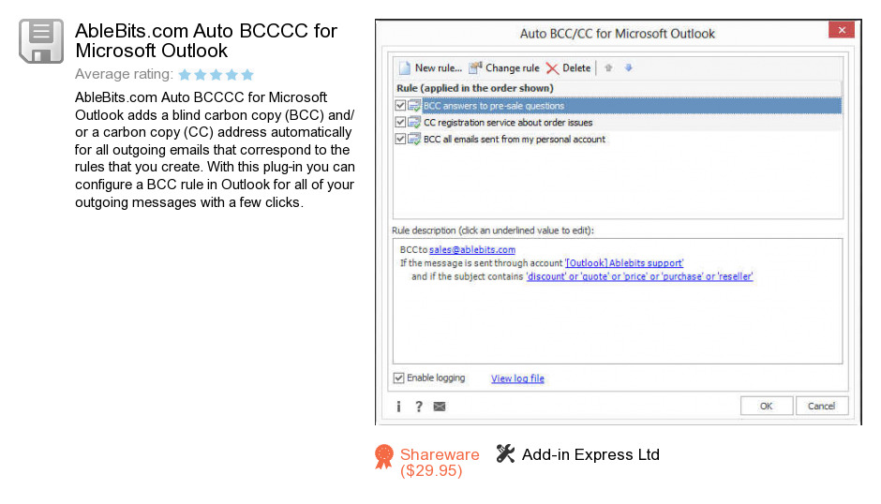Click the info 'i' icon
Viewport: 881px width, 504px height.
pyautogui.click(x=398, y=407)
